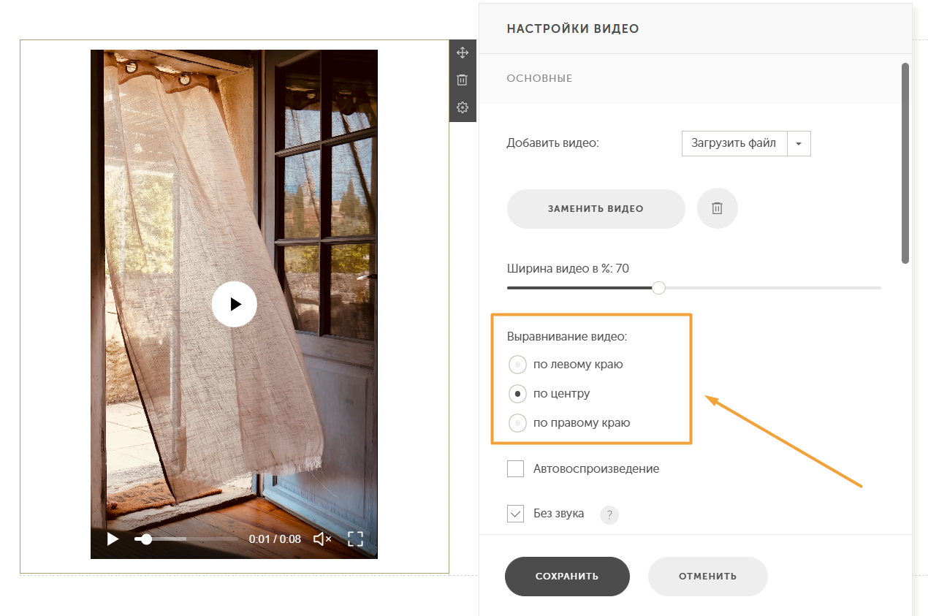Open the dropdown arrow next to Загрузить файл
The height and width of the screenshot is (616, 928).
(799, 144)
